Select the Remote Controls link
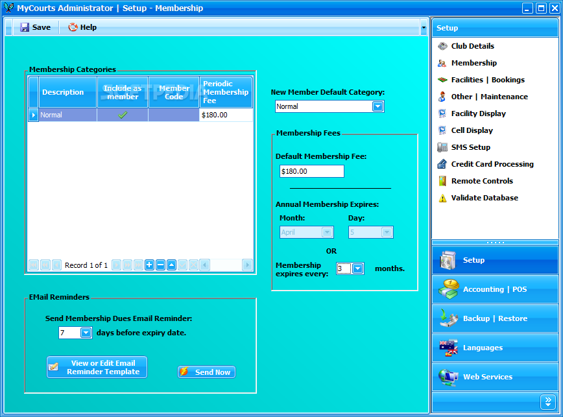This screenshot has width=563, height=417. pos(482,181)
